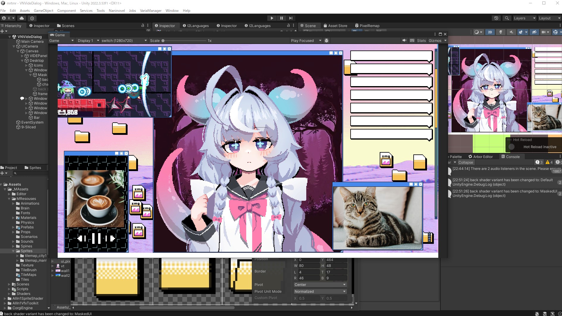The image size is (562, 316).
Task: Open the undo history icon
Action: click(x=496, y=18)
